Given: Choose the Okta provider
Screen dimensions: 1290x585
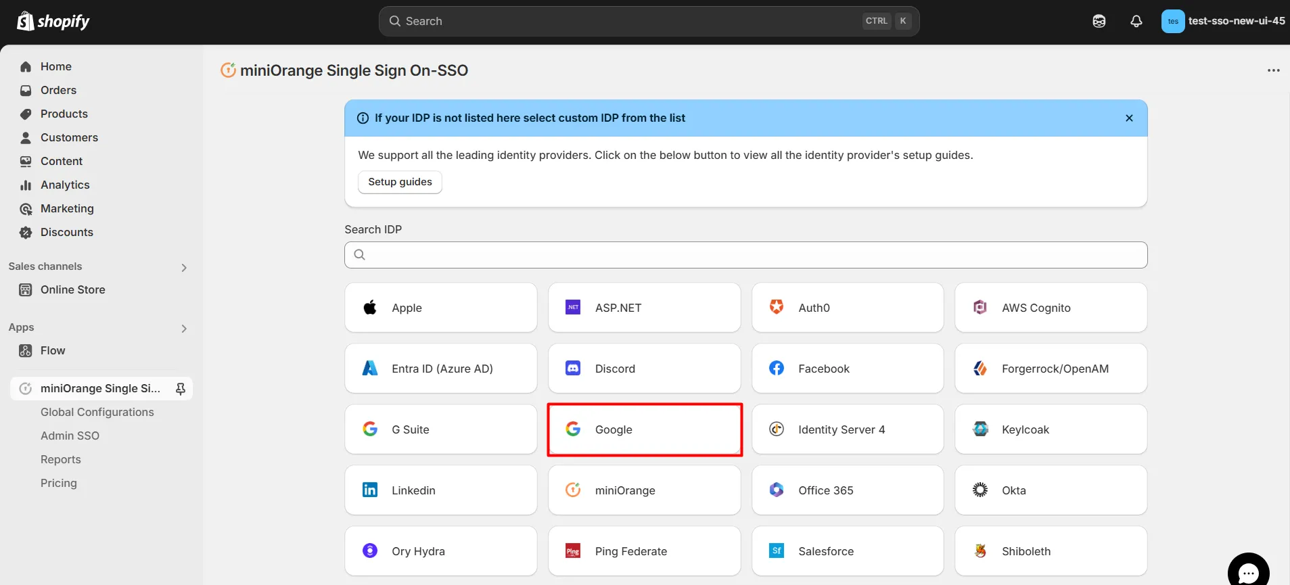Looking at the screenshot, I should [1051, 490].
